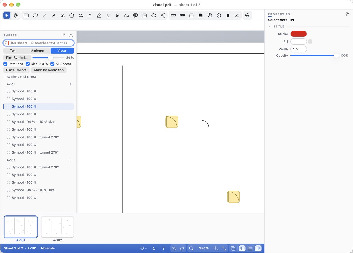Select the Aa text box tool

126,16
